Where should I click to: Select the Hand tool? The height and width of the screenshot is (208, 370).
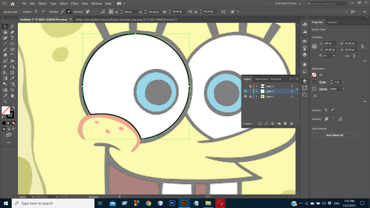pos(12,96)
